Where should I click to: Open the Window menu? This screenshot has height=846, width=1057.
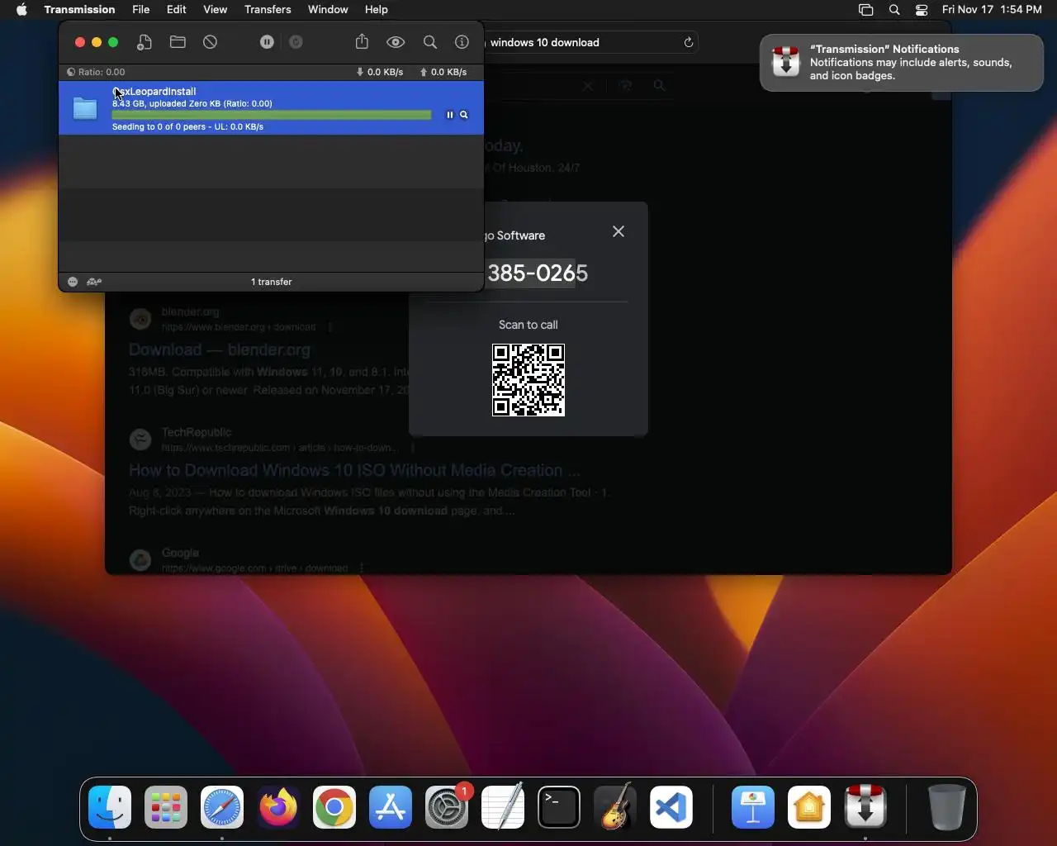(x=328, y=9)
